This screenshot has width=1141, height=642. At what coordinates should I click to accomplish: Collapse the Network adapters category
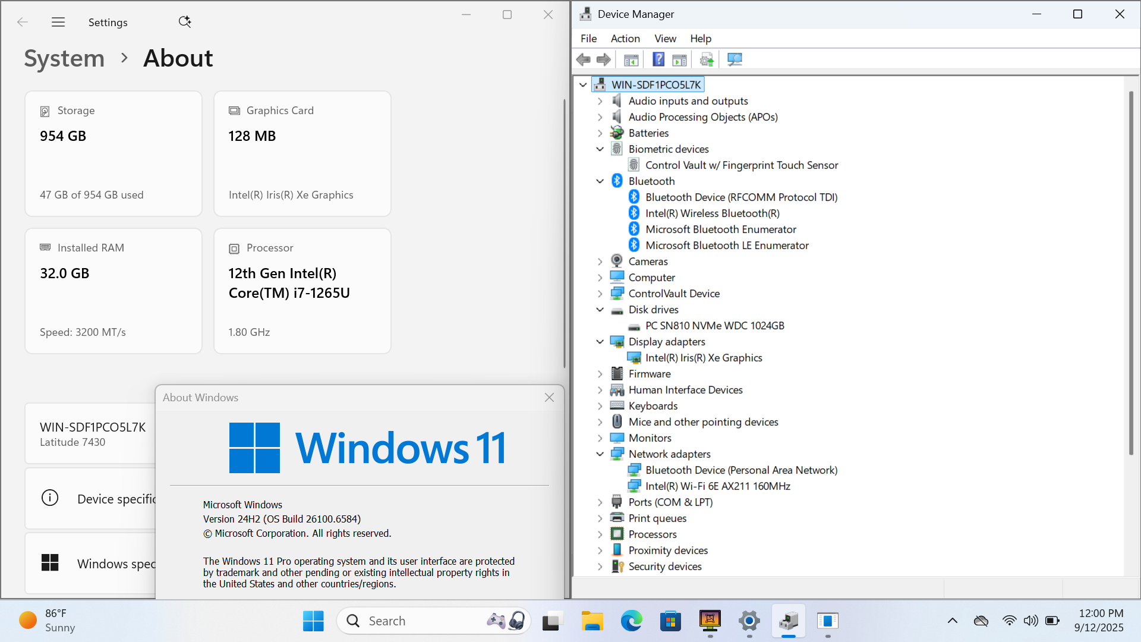click(600, 454)
